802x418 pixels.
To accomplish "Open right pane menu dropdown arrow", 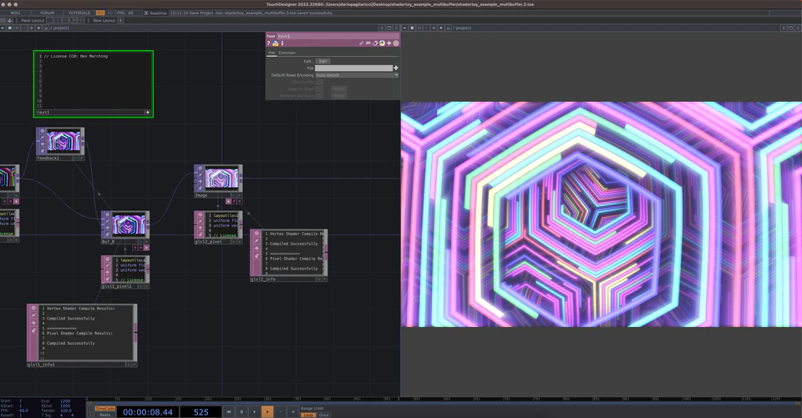I will click(x=405, y=28).
